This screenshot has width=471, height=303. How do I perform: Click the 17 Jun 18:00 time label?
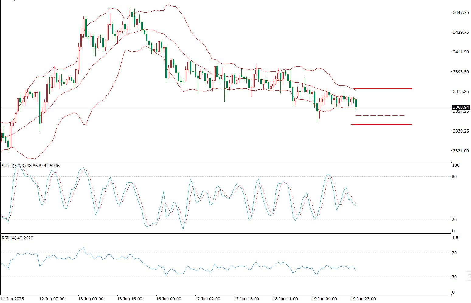[246, 299]
